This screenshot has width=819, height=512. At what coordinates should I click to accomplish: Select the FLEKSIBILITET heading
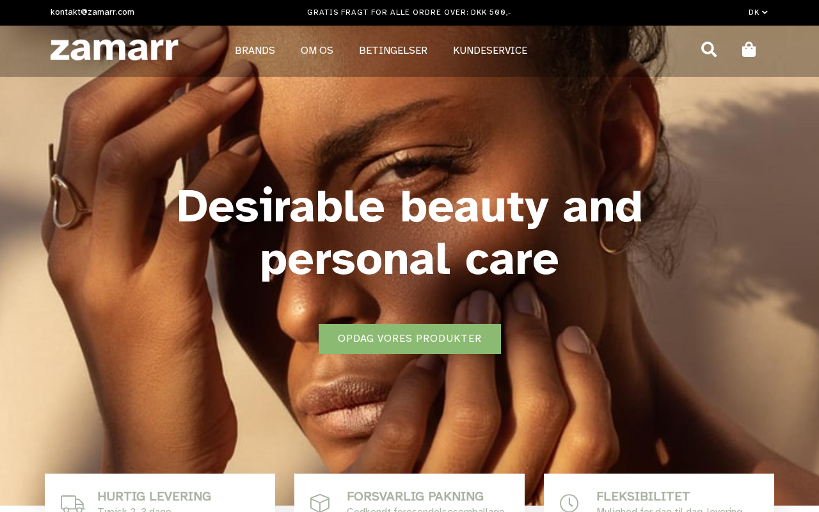click(x=643, y=497)
